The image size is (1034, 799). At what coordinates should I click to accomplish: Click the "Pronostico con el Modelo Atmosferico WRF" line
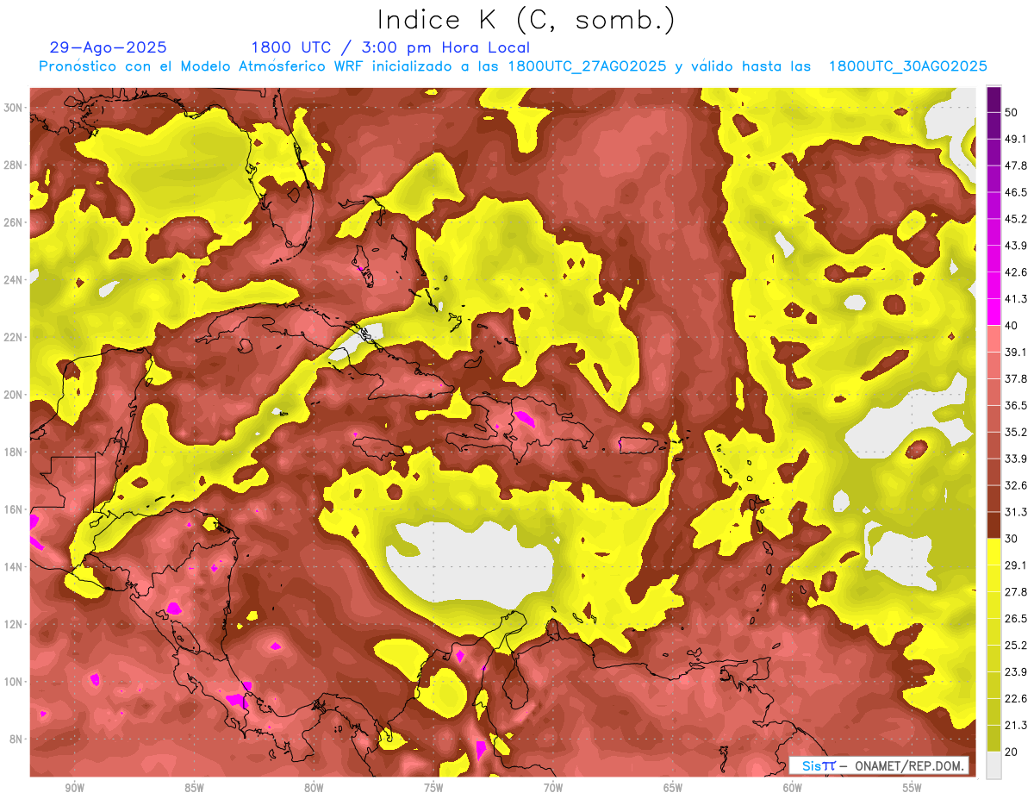tap(513, 66)
